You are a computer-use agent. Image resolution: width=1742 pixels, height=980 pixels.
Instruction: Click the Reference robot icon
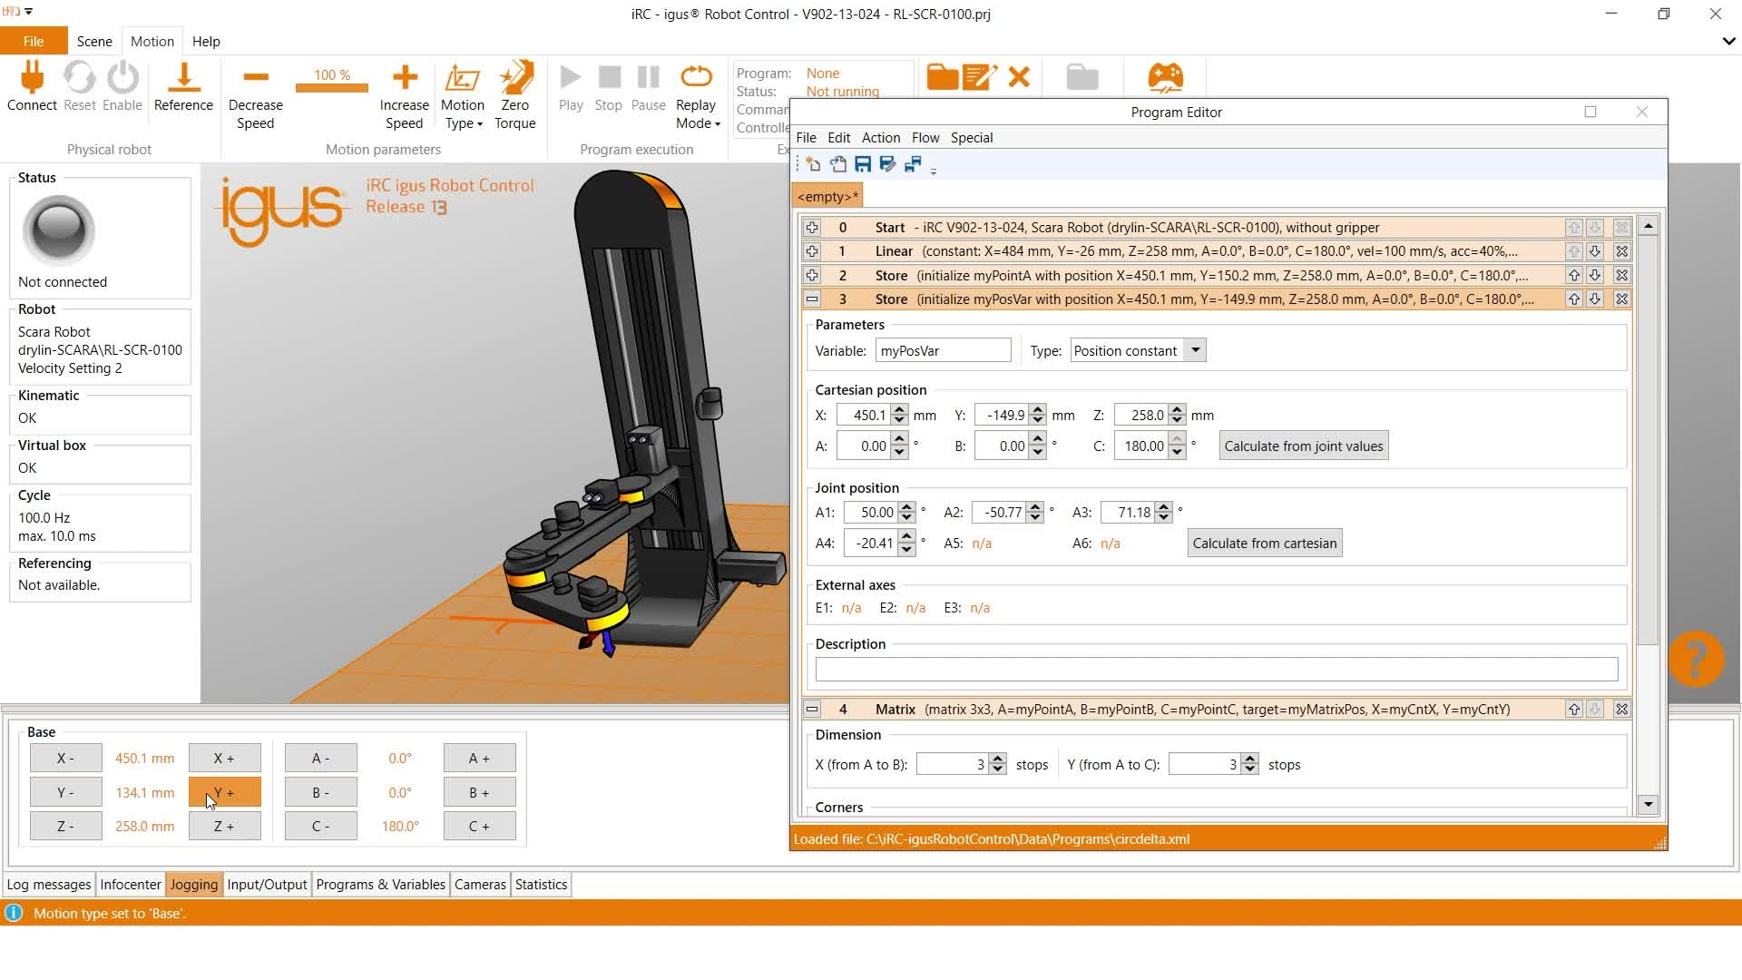point(183,78)
